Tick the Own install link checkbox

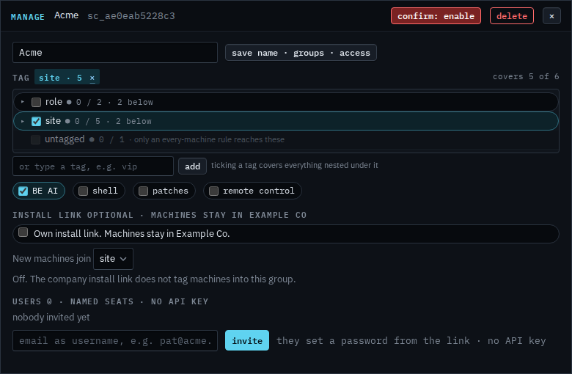point(23,232)
